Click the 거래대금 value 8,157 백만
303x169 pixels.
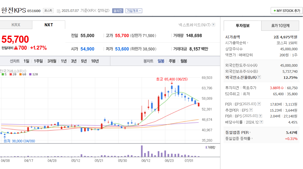(x=199, y=49)
